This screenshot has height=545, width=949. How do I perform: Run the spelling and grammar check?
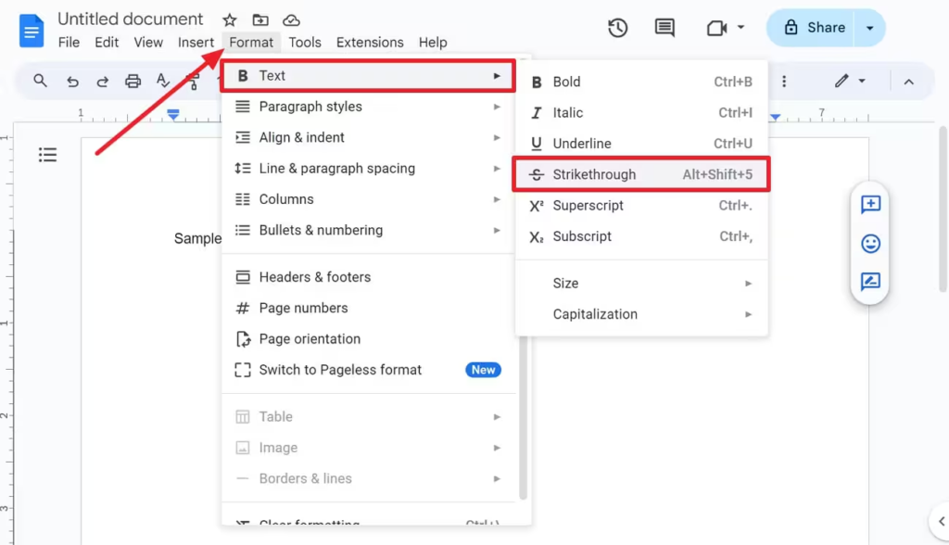click(x=162, y=81)
